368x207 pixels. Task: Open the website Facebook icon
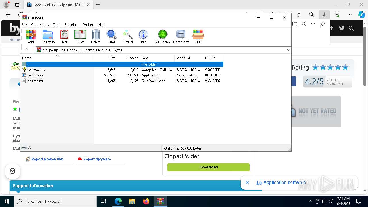[x=332, y=28]
